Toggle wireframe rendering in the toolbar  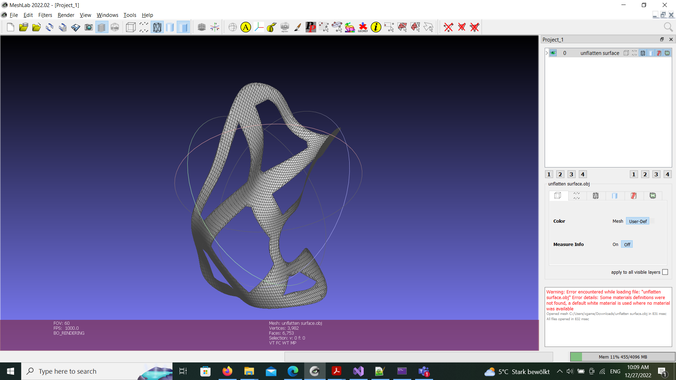click(157, 27)
